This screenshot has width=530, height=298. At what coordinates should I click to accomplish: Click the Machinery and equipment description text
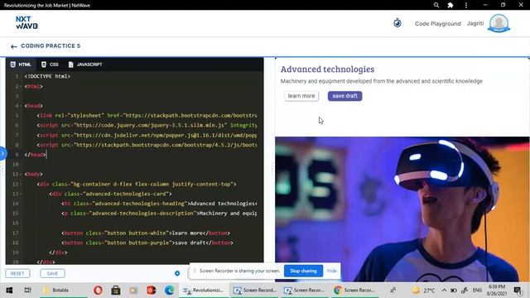point(381,81)
